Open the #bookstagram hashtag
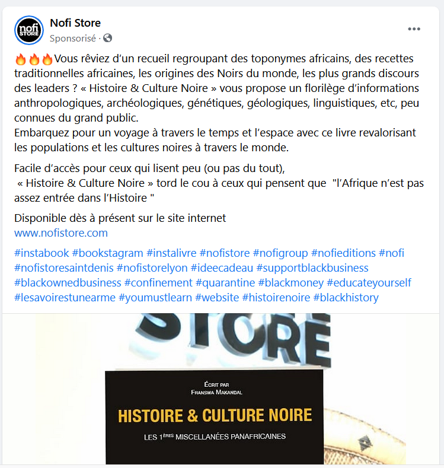The image size is (444, 468). [108, 253]
